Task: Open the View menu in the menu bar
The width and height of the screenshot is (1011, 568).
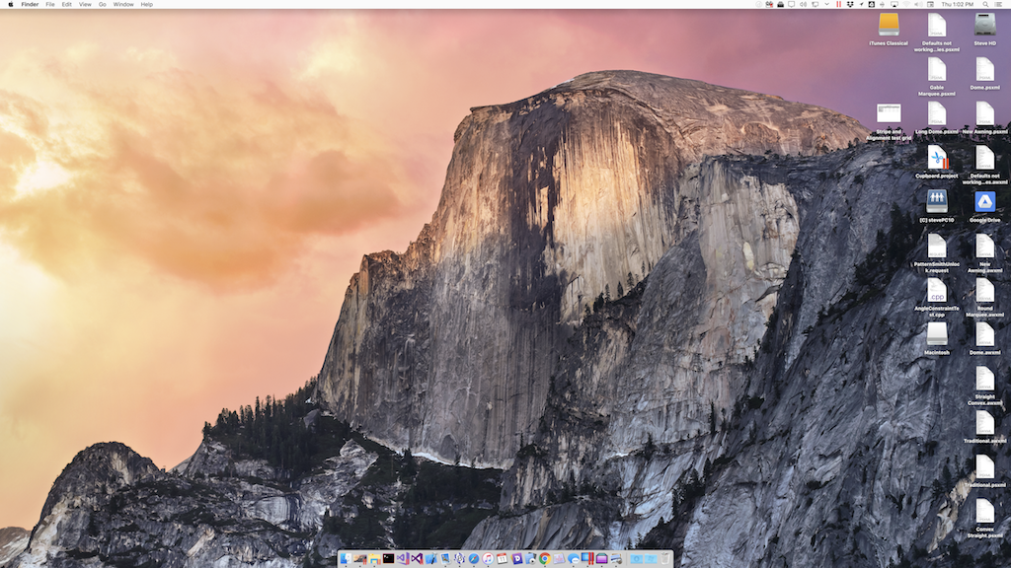Action: 85,4
